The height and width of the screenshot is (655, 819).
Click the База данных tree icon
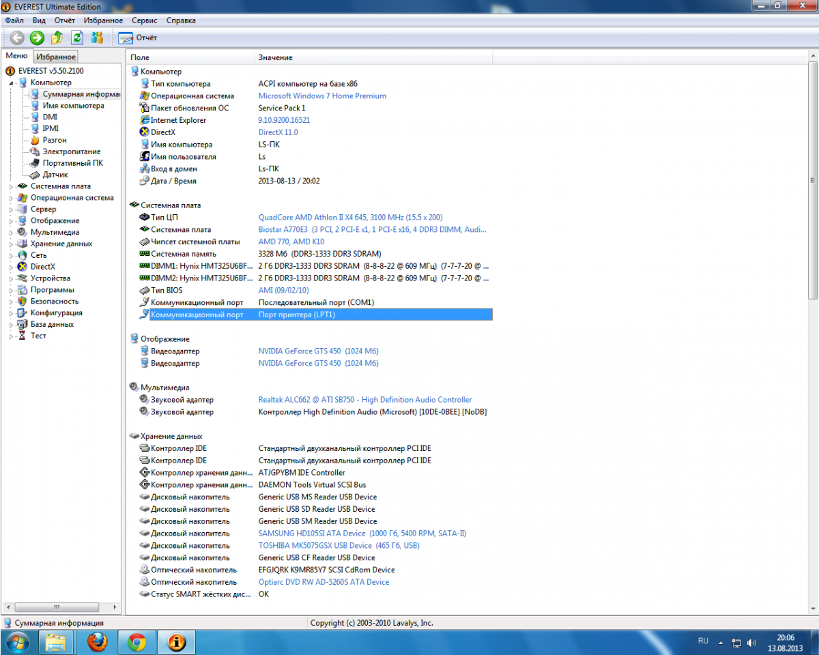[23, 324]
